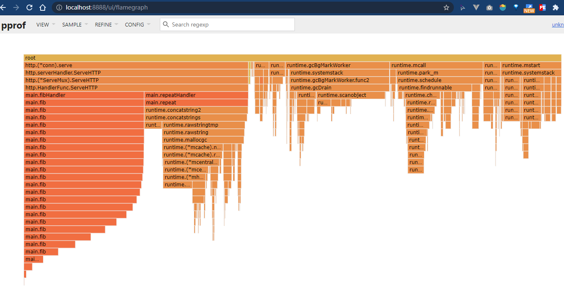The image size is (564, 287).
Task: Open the unknown profile link at right
Action: click(558, 24)
